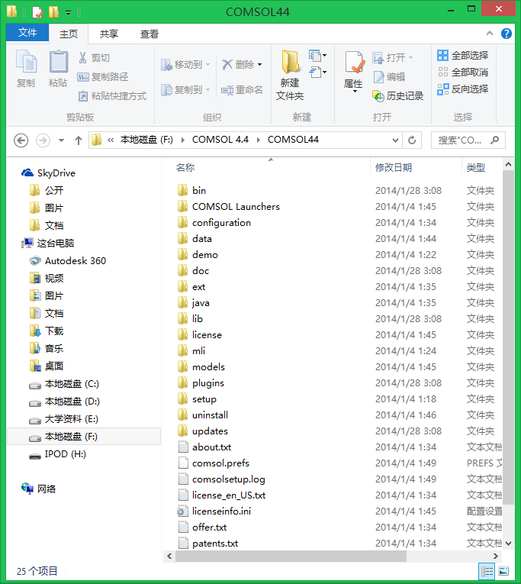Switch to Home (主页) tab
This screenshot has width=521, height=584.
69,34
